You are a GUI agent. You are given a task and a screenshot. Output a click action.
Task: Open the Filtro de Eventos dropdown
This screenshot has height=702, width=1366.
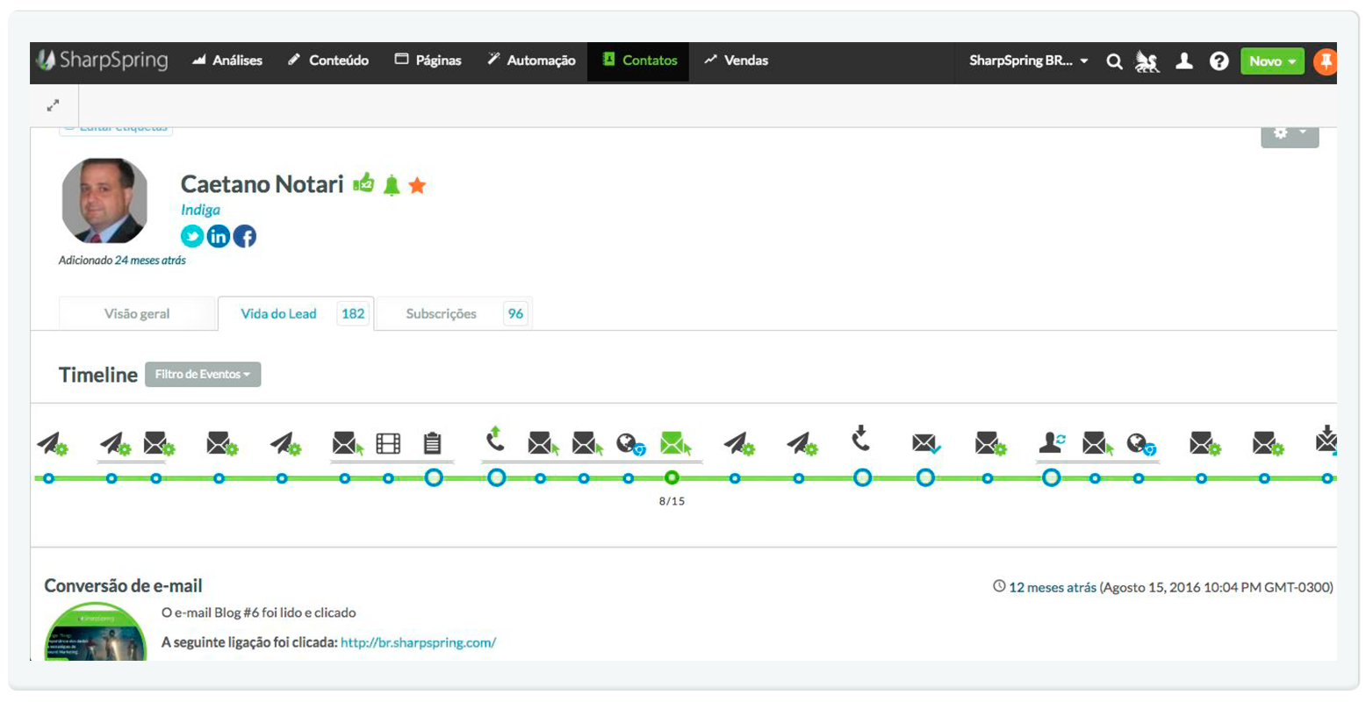click(x=203, y=375)
